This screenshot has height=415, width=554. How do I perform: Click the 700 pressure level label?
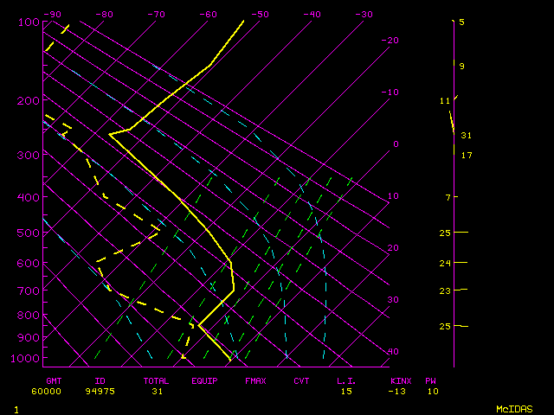[x=29, y=290]
